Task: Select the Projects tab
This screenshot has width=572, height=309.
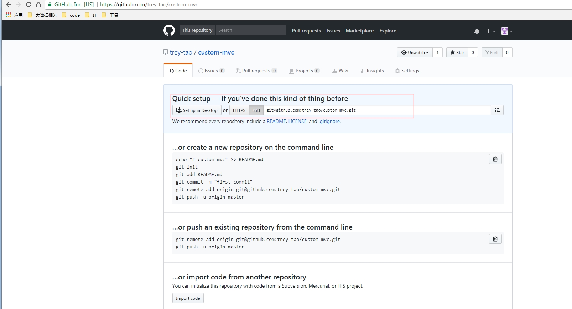Action: pos(304,71)
